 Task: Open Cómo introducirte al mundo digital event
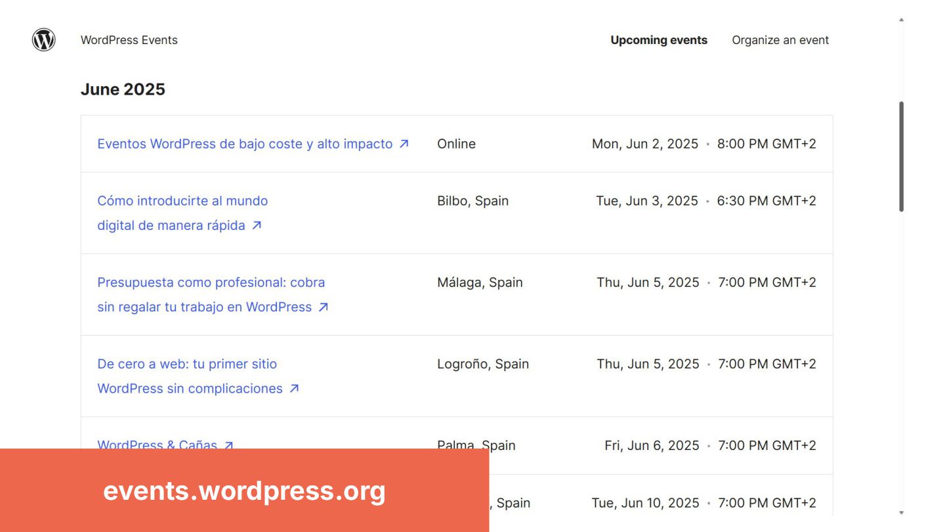[x=182, y=213]
